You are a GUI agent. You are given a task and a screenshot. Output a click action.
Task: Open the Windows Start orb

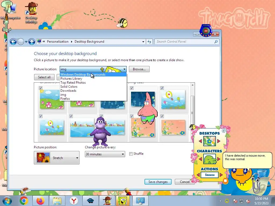tap(7, 201)
